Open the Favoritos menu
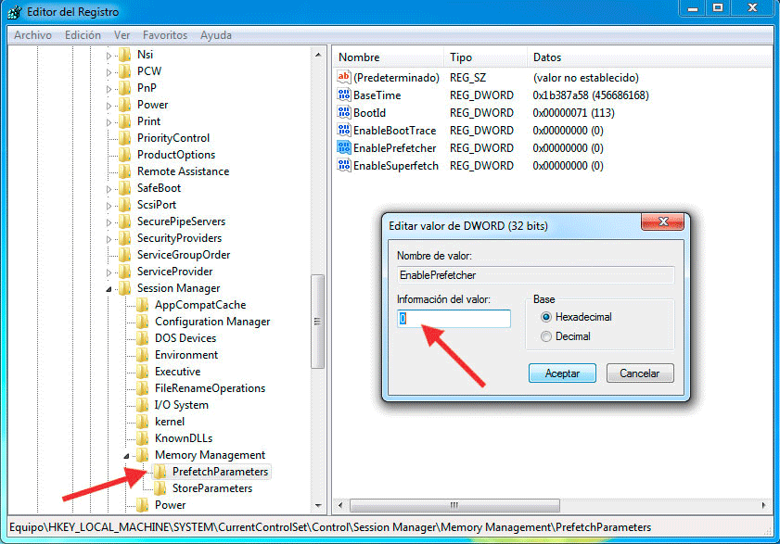The height and width of the screenshot is (544, 780). tap(165, 35)
